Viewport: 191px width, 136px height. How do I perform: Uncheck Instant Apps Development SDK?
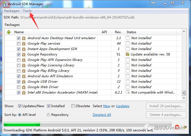19,49
